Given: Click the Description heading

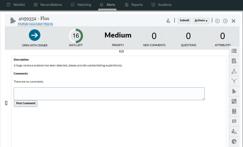Looking at the screenshot, I should [21, 60].
